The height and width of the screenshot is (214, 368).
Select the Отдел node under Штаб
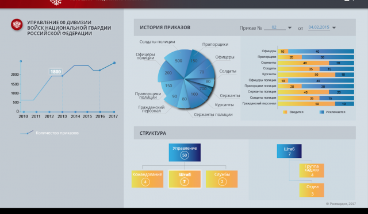point(312,190)
